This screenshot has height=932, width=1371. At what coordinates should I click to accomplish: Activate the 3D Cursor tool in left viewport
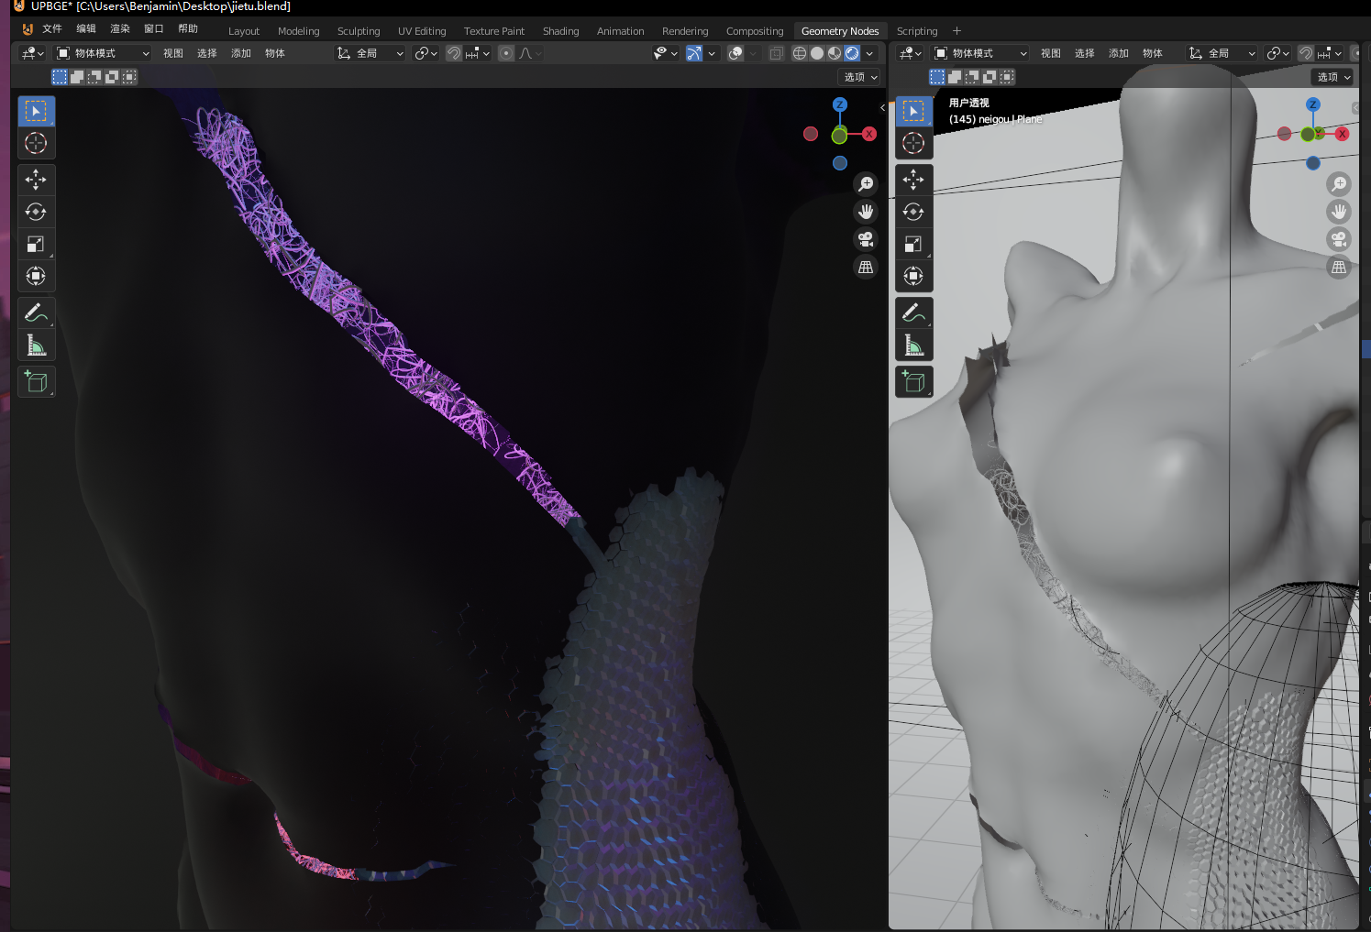36,143
